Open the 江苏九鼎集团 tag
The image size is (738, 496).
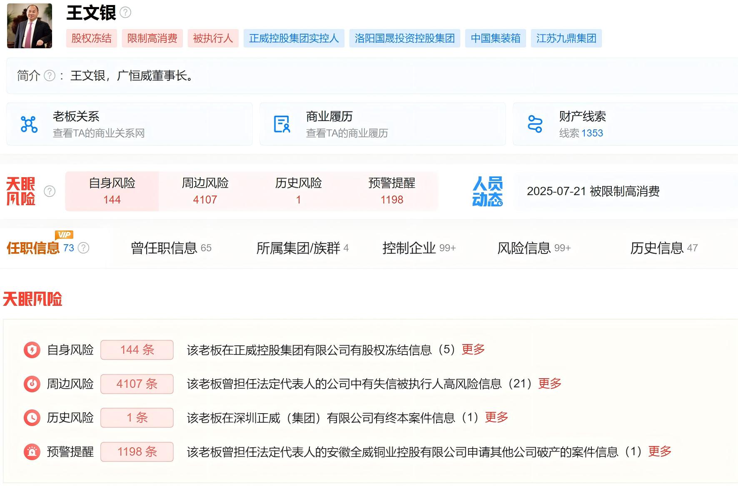566,38
